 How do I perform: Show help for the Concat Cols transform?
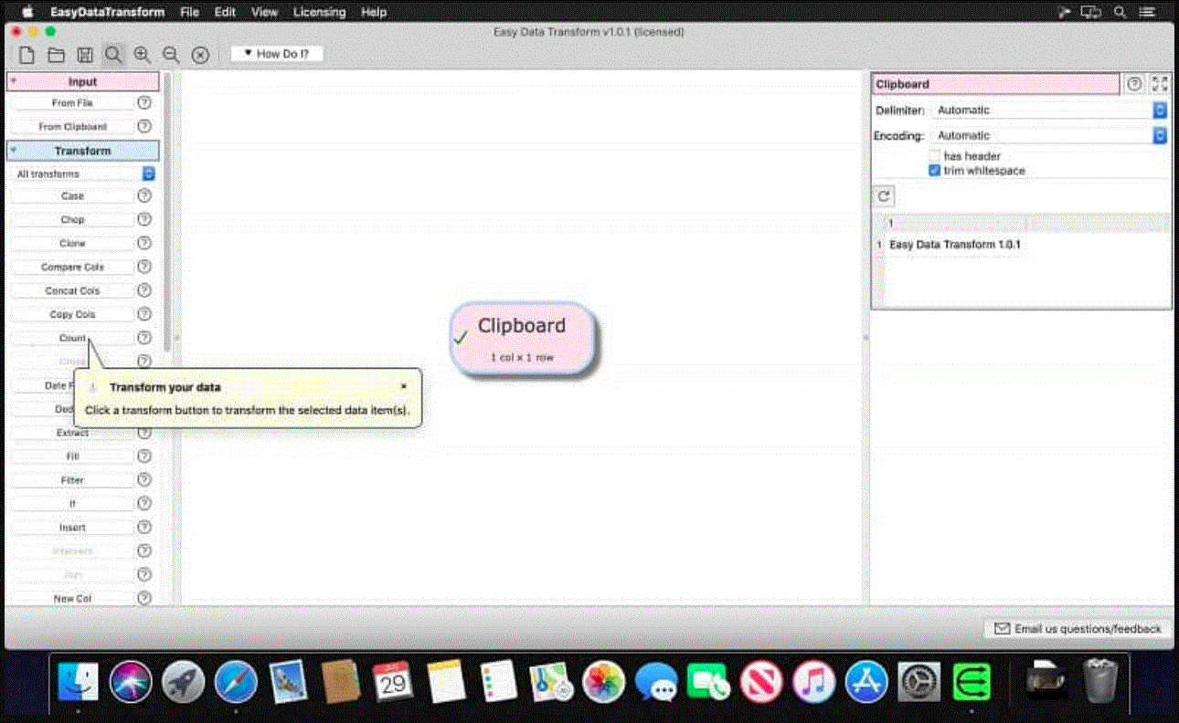click(x=144, y=291)
